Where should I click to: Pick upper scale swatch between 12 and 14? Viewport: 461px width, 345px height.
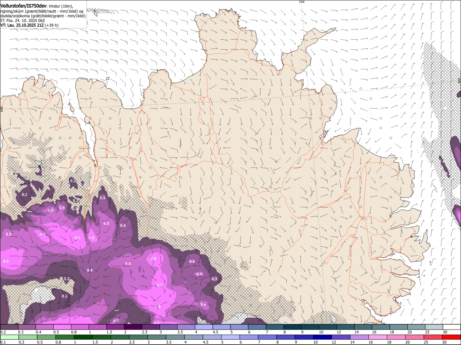tap(345, 327)
